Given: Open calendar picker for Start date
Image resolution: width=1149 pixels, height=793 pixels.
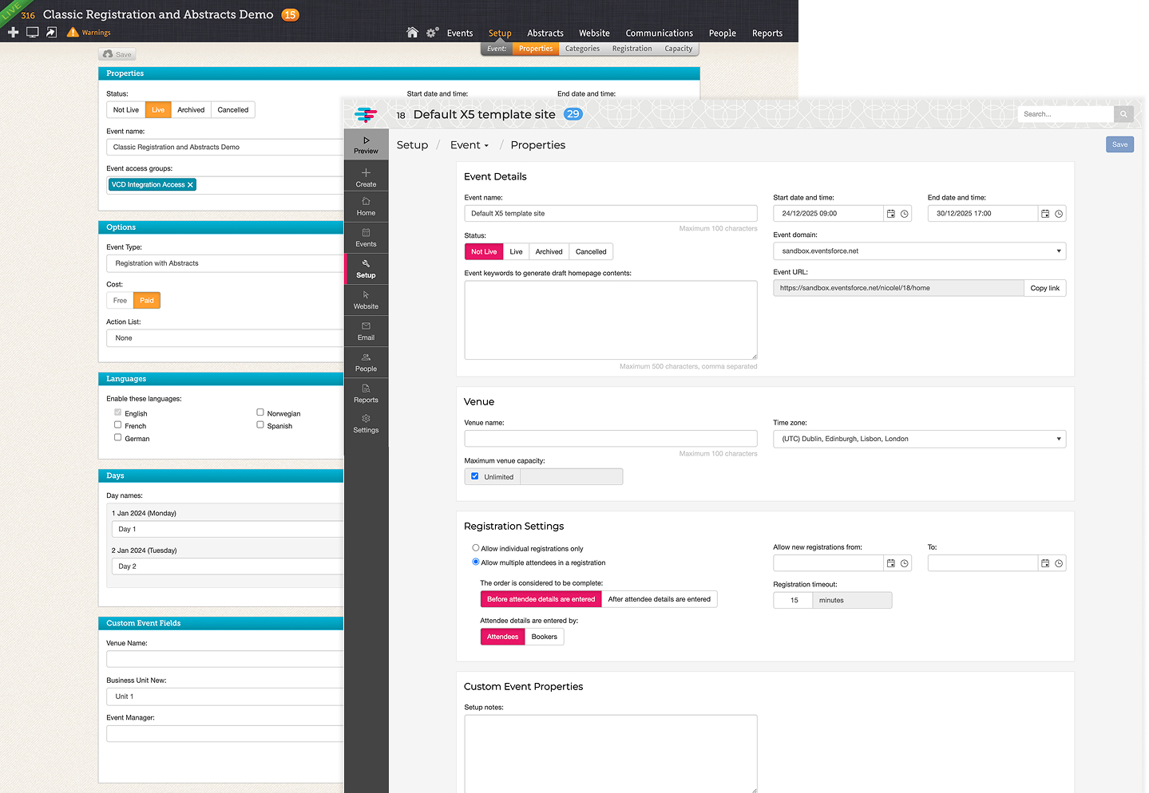Looking at the screenshot, I should click(891, 214).
